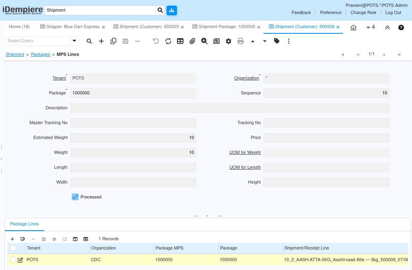This screenshot has width=412, height=270.
Task: Click the Organization field label link
Action: point(247,78)
